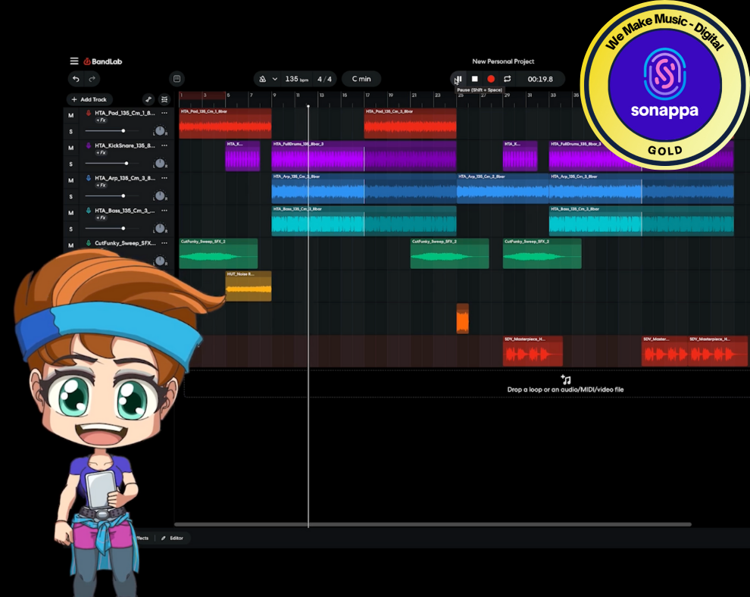Open the BandLab hamburger menu

click(x=74, y=61)
